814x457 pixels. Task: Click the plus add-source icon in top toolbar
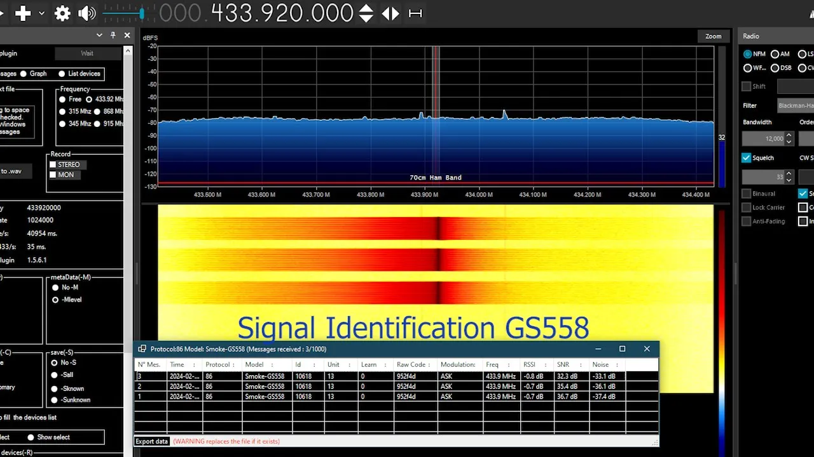[x=23, y=13]
